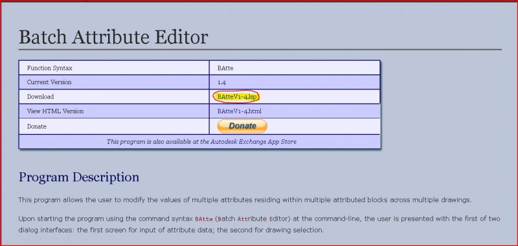Click the View HTML Version label

click(55, 111)
